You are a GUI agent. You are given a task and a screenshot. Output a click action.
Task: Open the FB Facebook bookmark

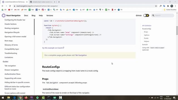[38, 10]
